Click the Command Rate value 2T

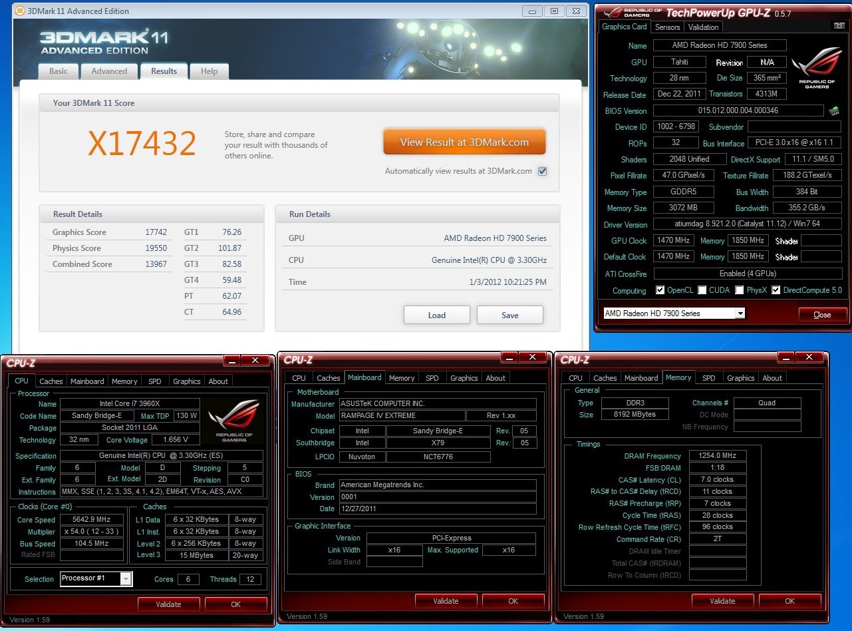pos(718,539)
